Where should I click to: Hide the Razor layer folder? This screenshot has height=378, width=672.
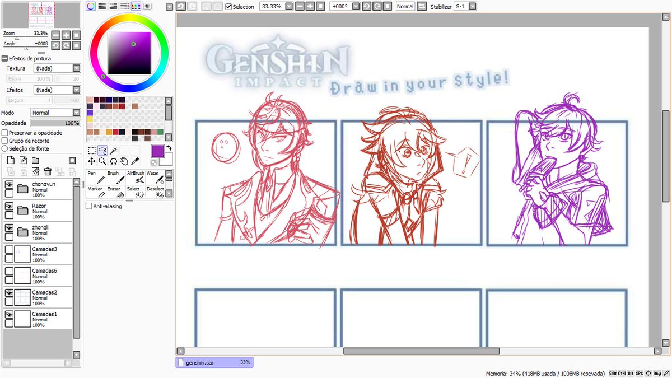click(x=9, y=207)
